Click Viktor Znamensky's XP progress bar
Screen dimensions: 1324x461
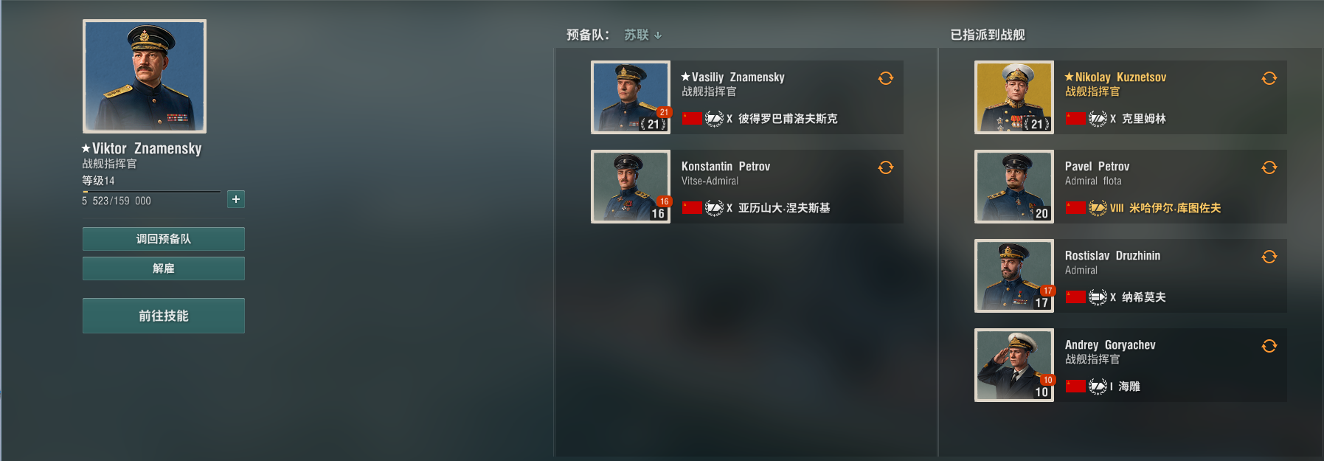point(151,192)
